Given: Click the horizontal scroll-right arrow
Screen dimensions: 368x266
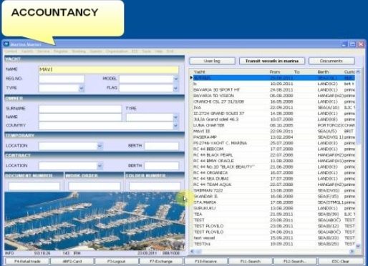Looking at the screenshot, I should click(352, 251).
